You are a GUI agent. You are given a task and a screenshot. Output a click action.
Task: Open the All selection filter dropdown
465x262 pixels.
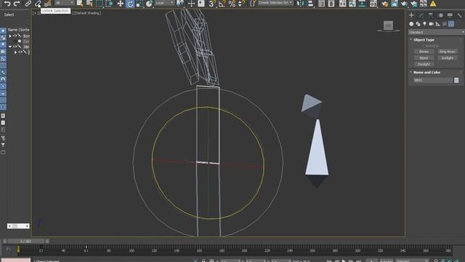pos(64,3)
